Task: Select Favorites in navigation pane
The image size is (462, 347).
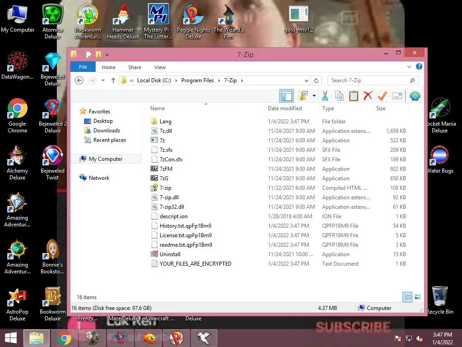Action: coord(99,112)
